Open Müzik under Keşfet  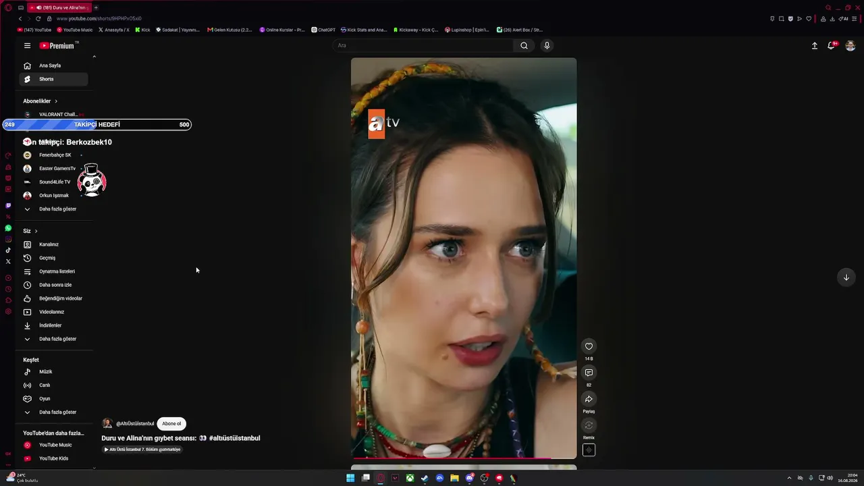coord(54,372)
